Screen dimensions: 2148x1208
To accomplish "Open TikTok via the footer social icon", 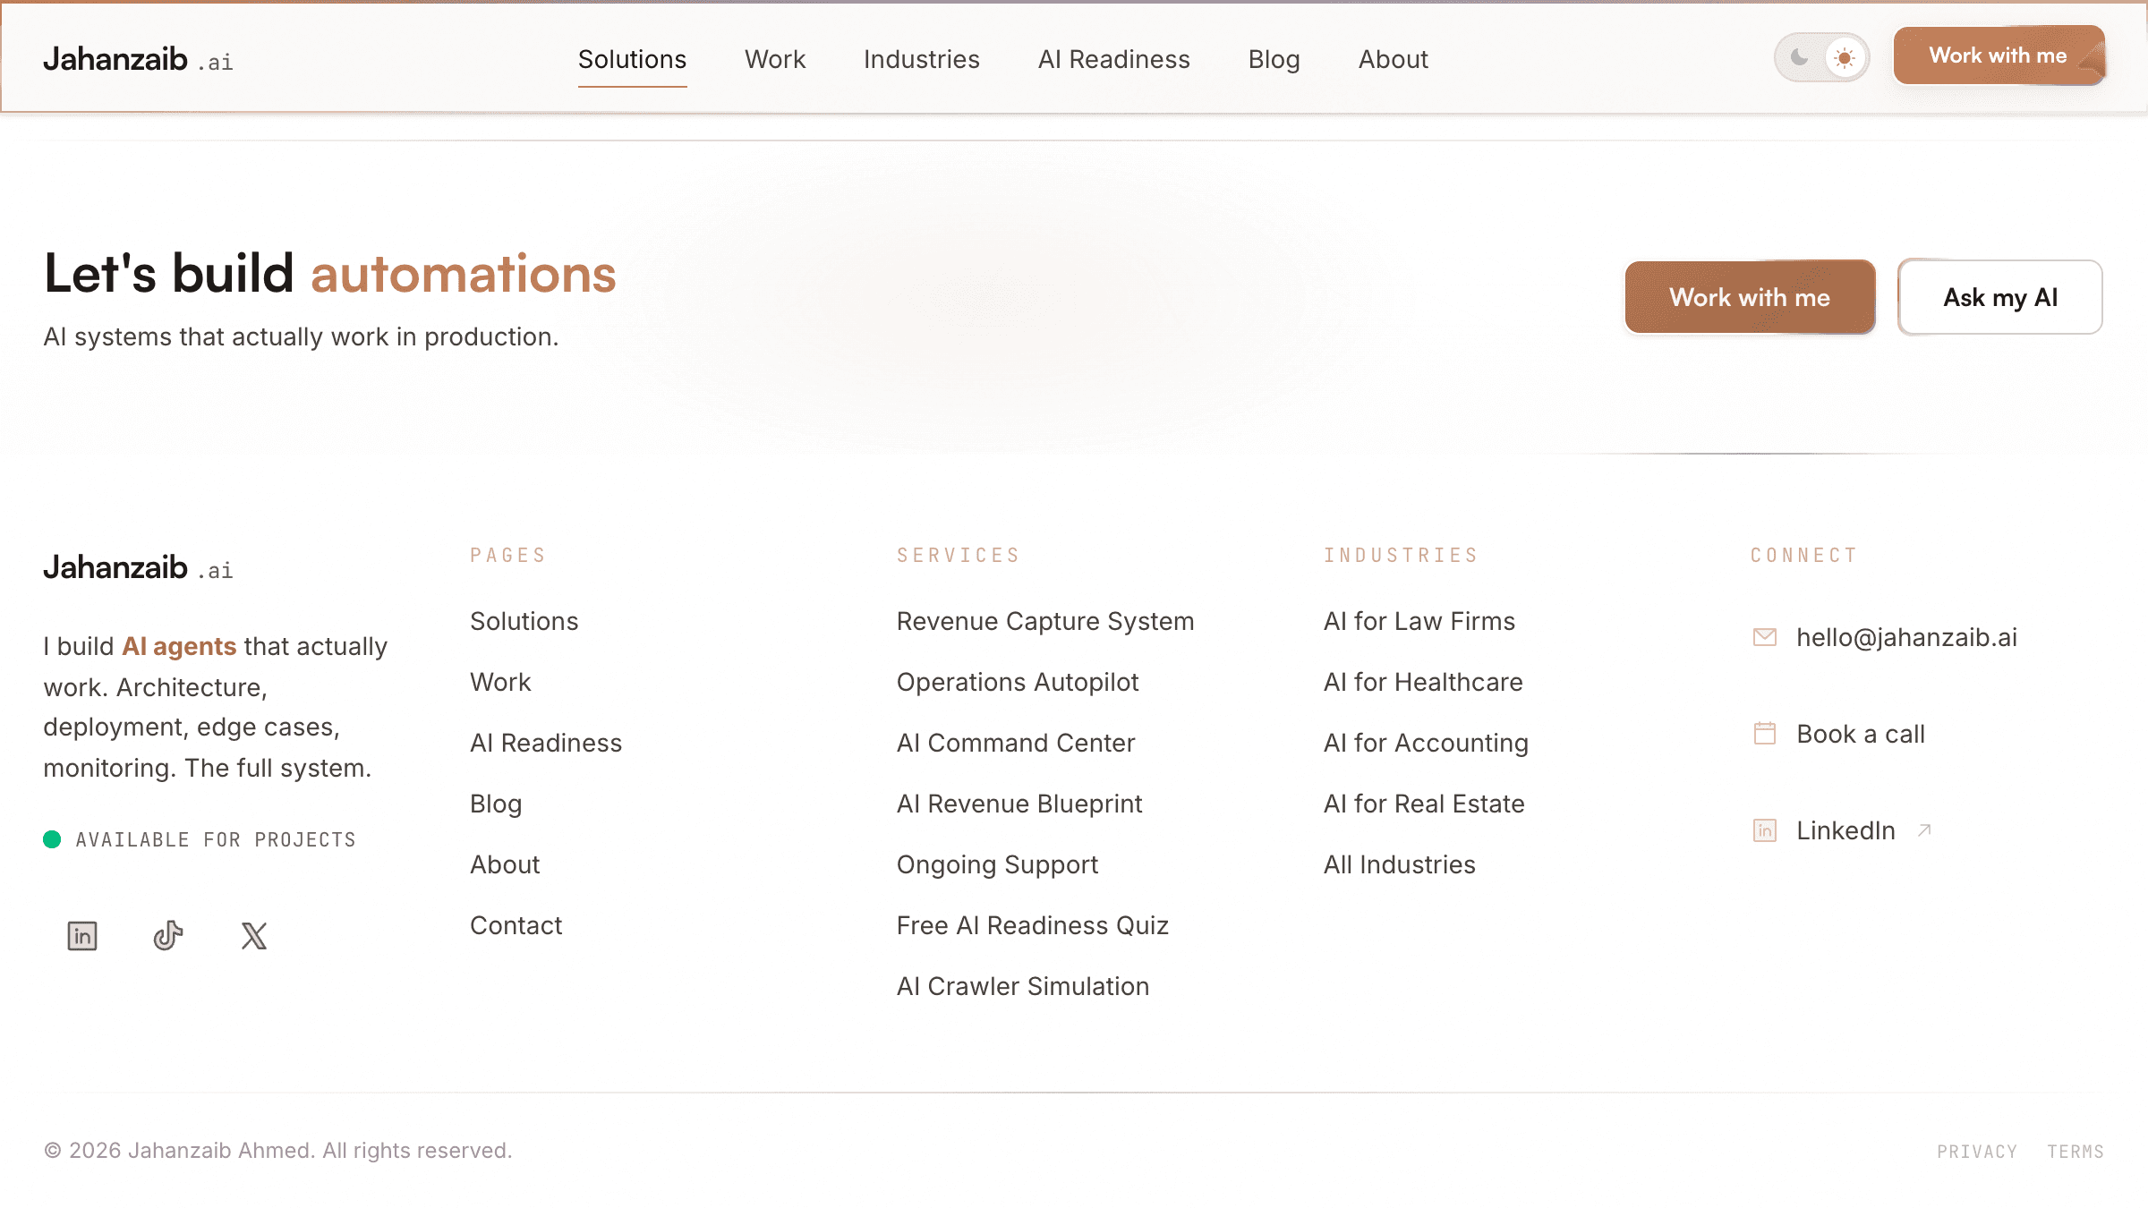I will (x=168, y=935).
